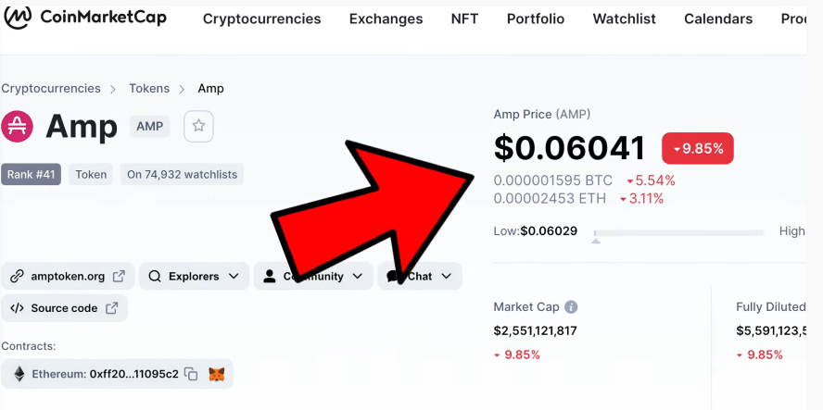The width and height of the screenshot is (823, 410).
Task: Open the Portfolio menu item
Action: [x=536, y=19]
